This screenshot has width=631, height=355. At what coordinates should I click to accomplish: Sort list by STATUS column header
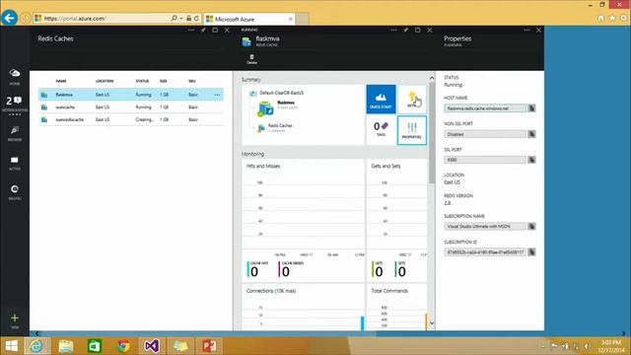(x=142, y=81)
